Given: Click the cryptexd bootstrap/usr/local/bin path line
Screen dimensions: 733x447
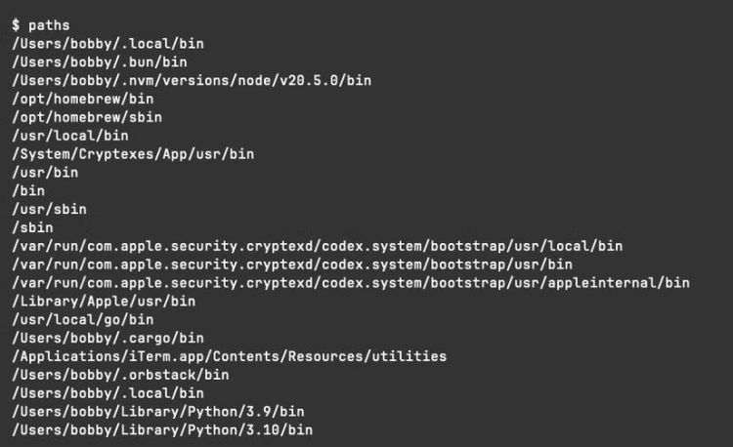Looking at the screenshot, I should [318, 246].
